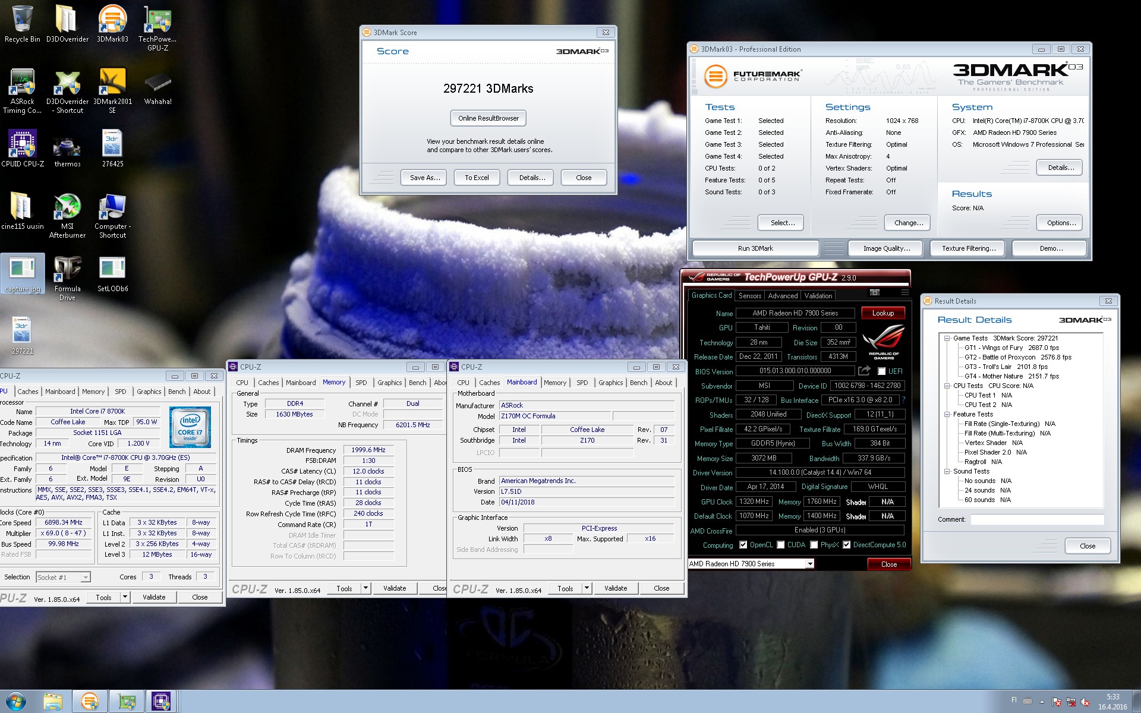
Task: Toggle the CUDA checkbox in GPU-Z
Action: [780, 545]
